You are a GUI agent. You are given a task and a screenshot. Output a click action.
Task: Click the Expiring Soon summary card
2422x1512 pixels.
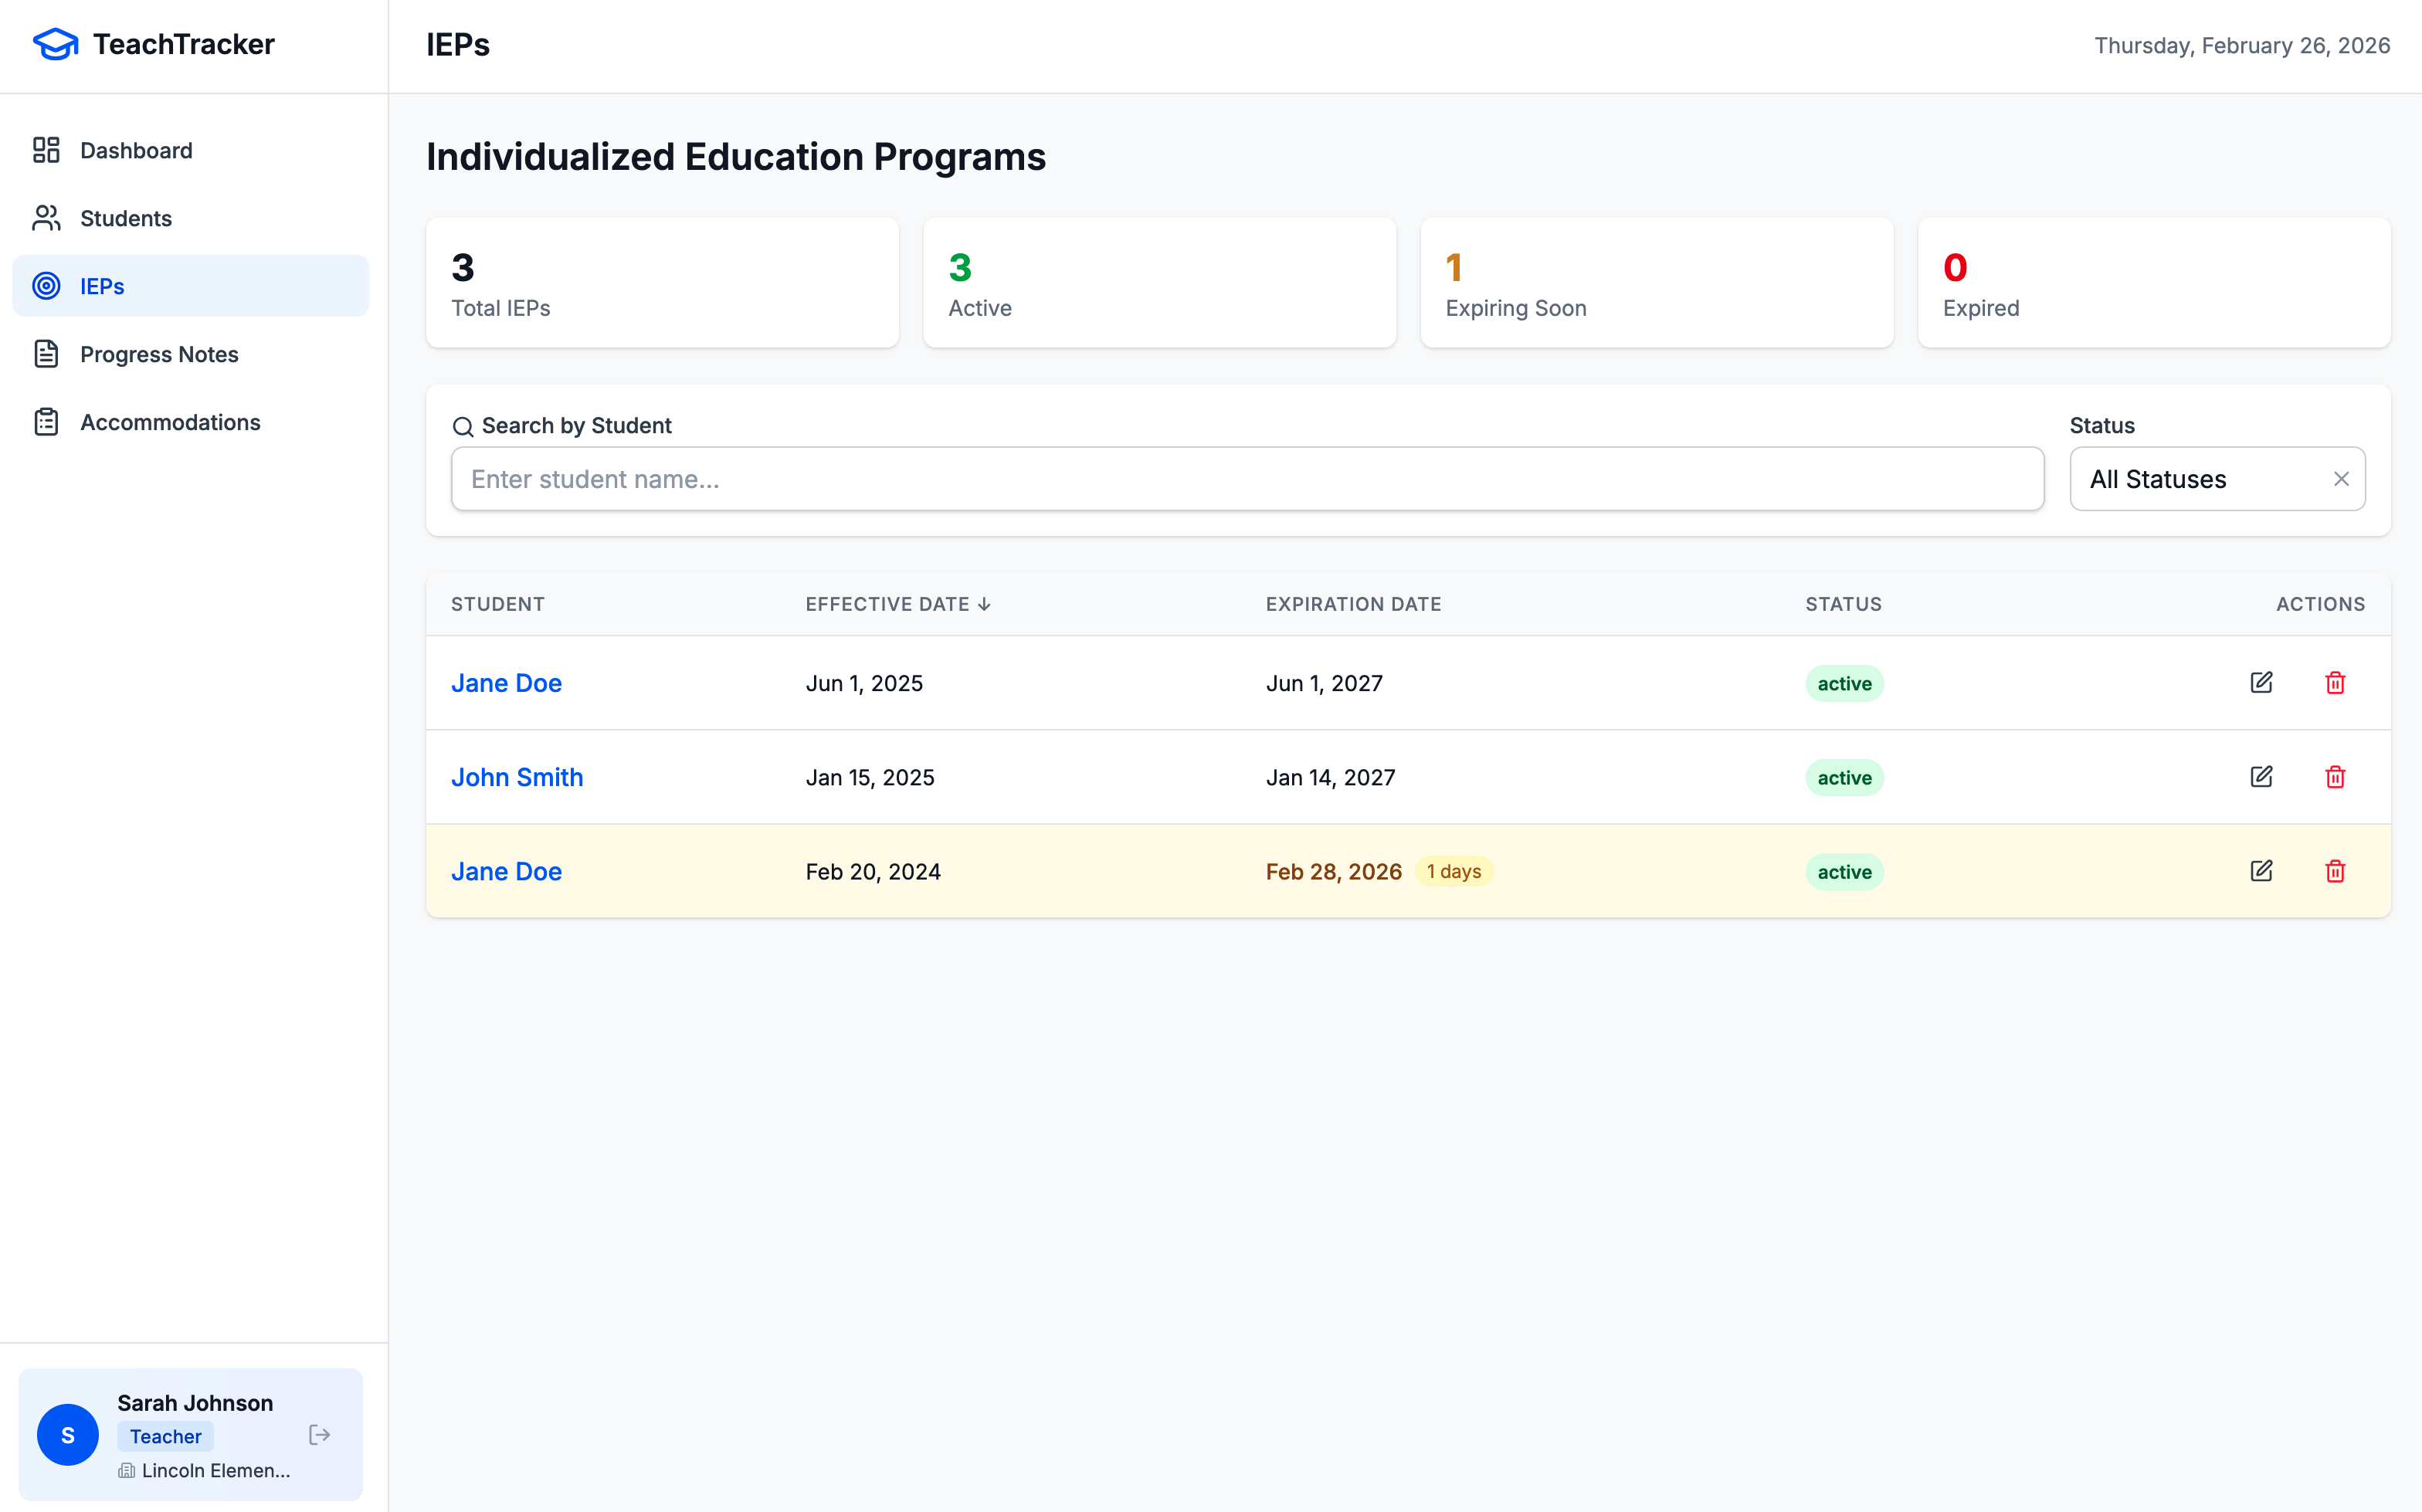point(1655,282)
